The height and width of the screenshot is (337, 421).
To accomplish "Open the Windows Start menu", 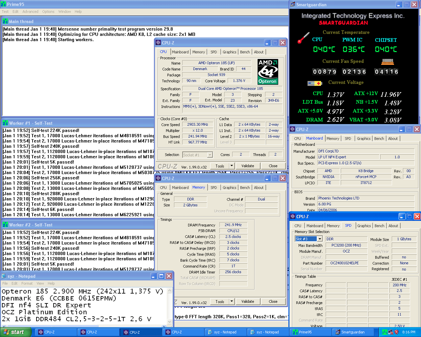I will point(16,332).
